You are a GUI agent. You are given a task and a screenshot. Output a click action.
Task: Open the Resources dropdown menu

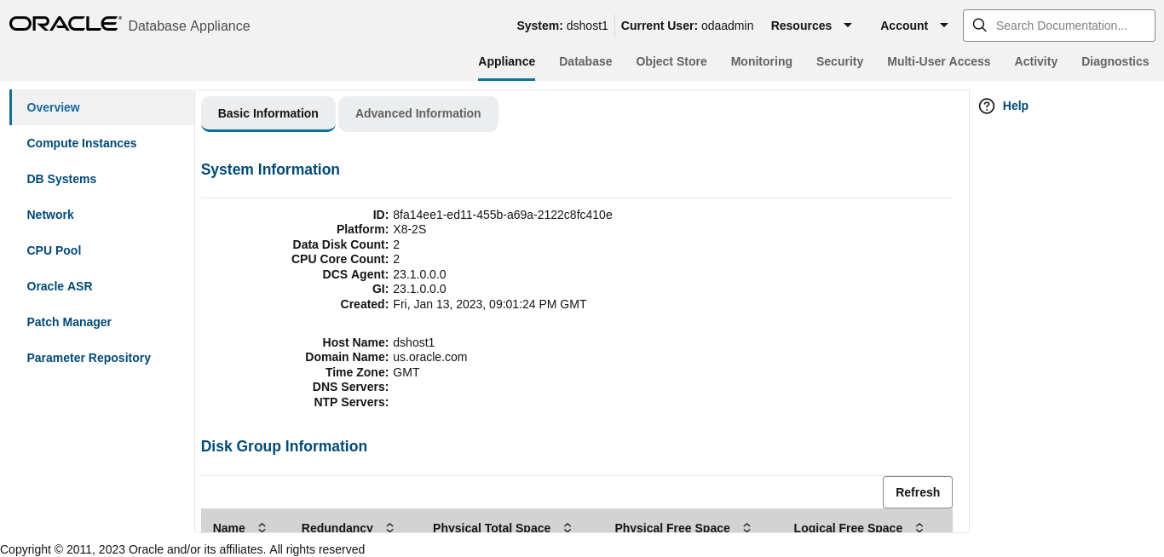click(811, 26)
